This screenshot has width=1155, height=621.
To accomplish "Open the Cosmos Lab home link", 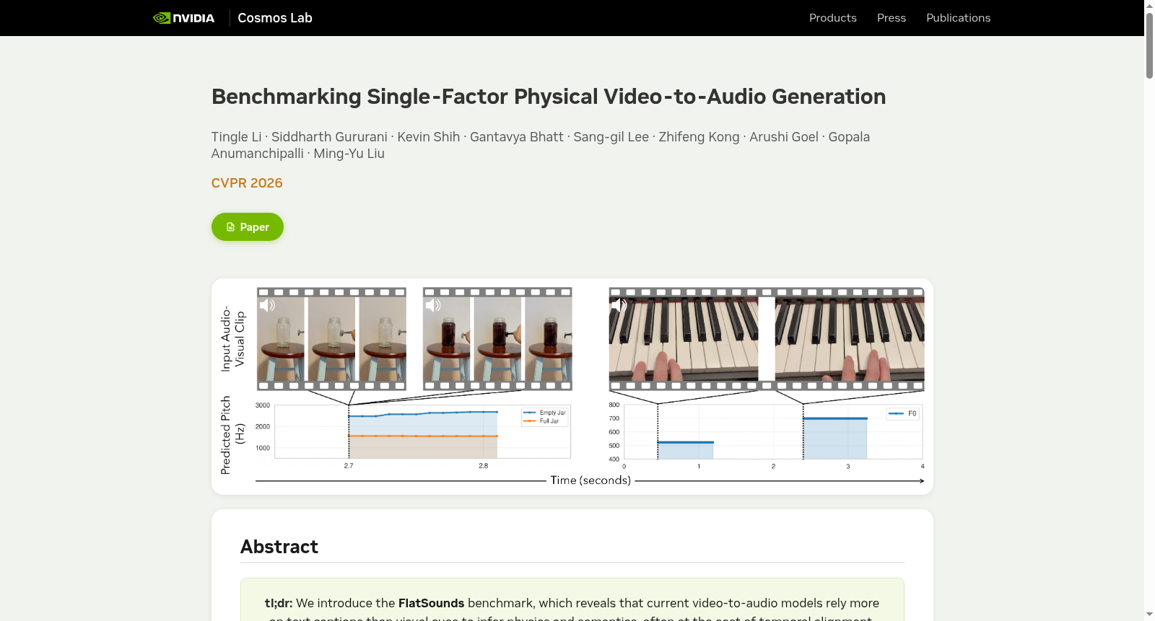I will tap(275, 18).
